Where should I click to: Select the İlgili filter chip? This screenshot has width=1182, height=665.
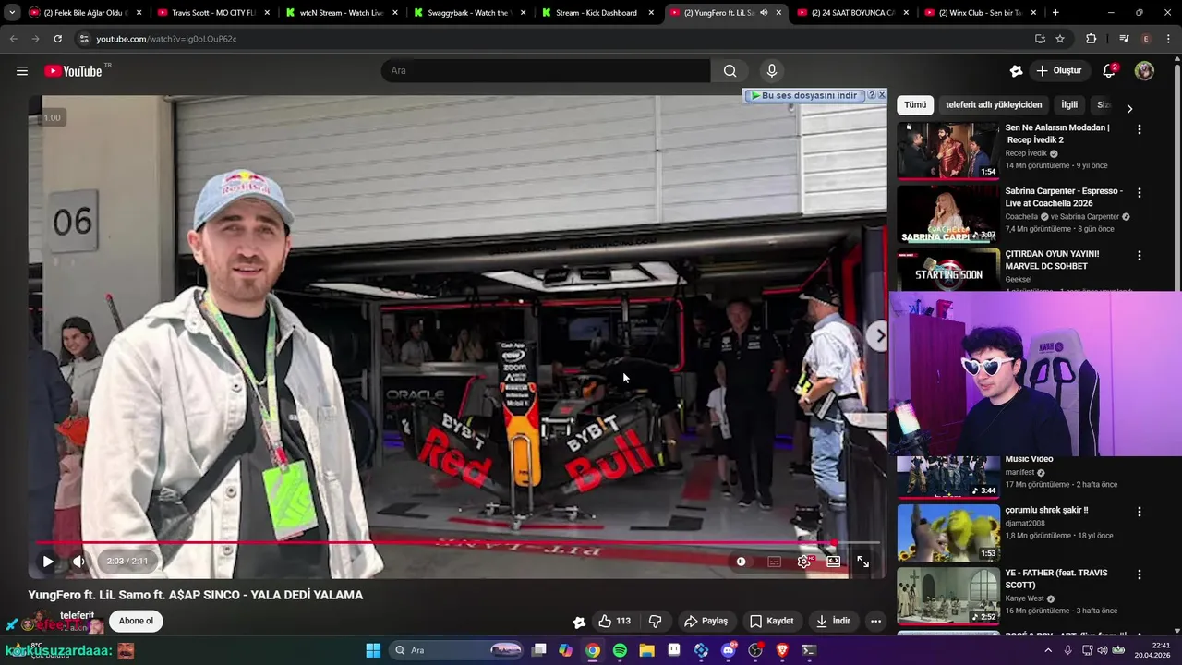click(x=1069, y=105)
